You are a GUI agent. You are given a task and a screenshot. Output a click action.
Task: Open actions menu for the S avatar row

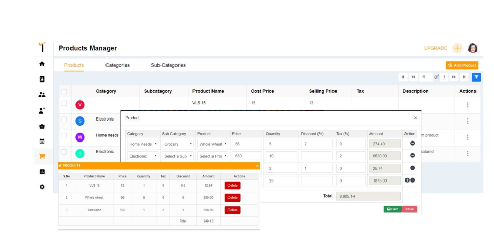coord(468,121)
